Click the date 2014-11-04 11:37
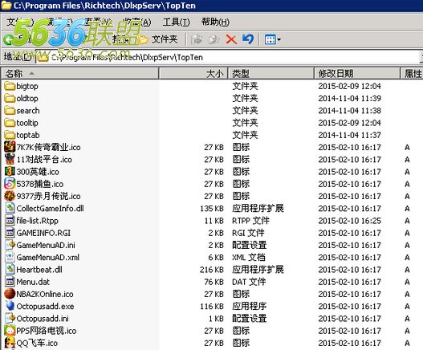This screenshot has height=350, width=423. (x=350, y=135)
